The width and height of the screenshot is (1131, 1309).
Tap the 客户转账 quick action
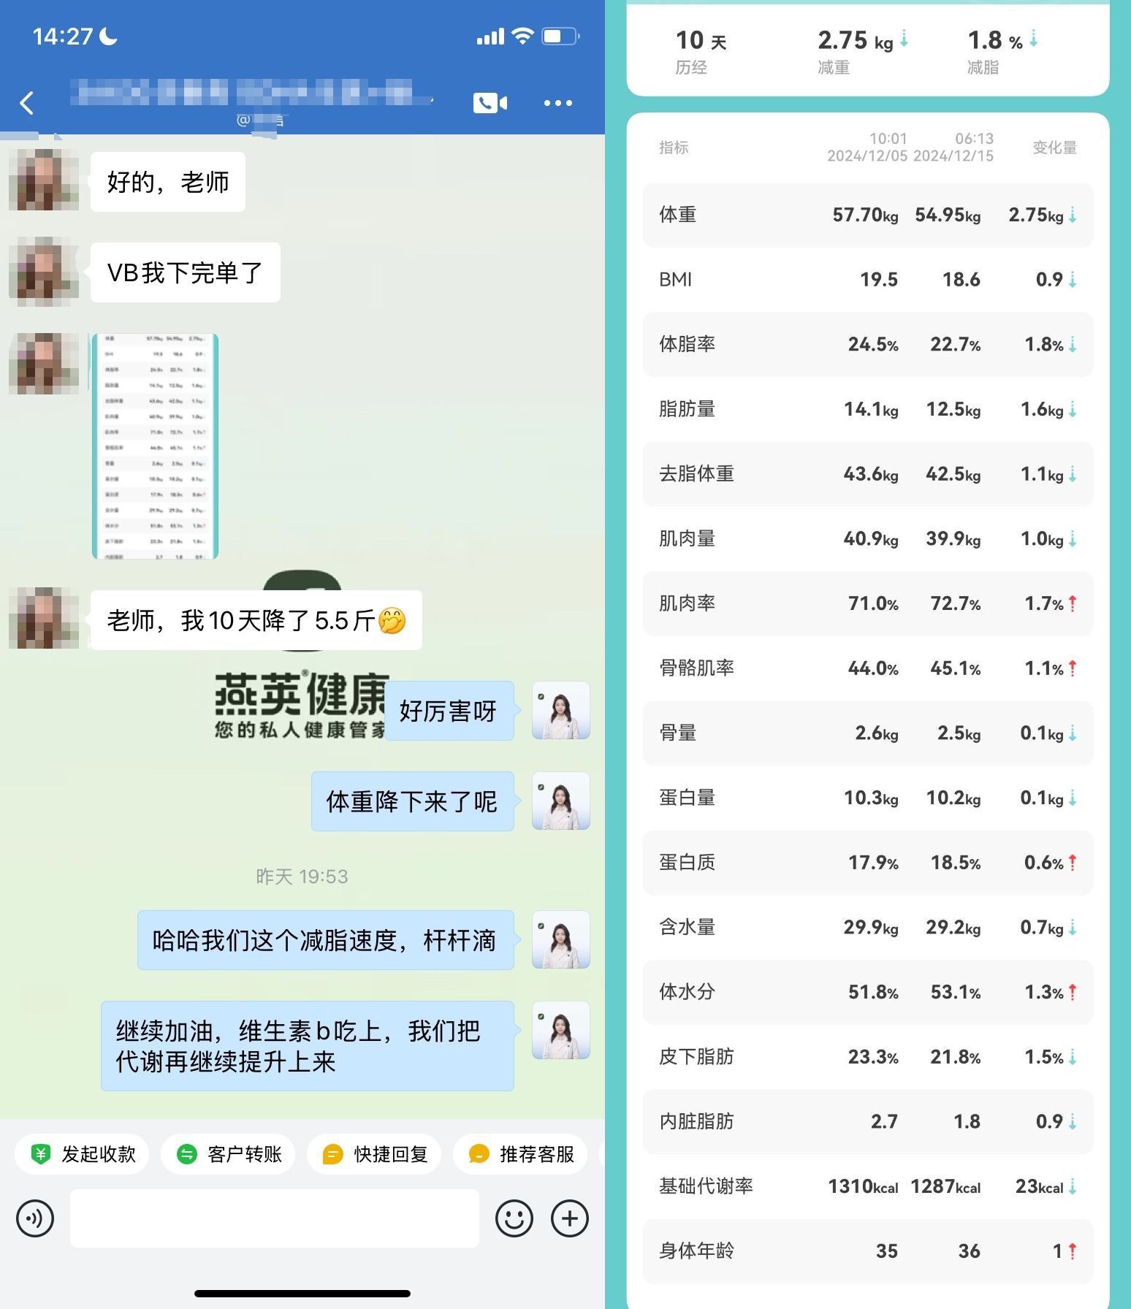click(228, 1154)
